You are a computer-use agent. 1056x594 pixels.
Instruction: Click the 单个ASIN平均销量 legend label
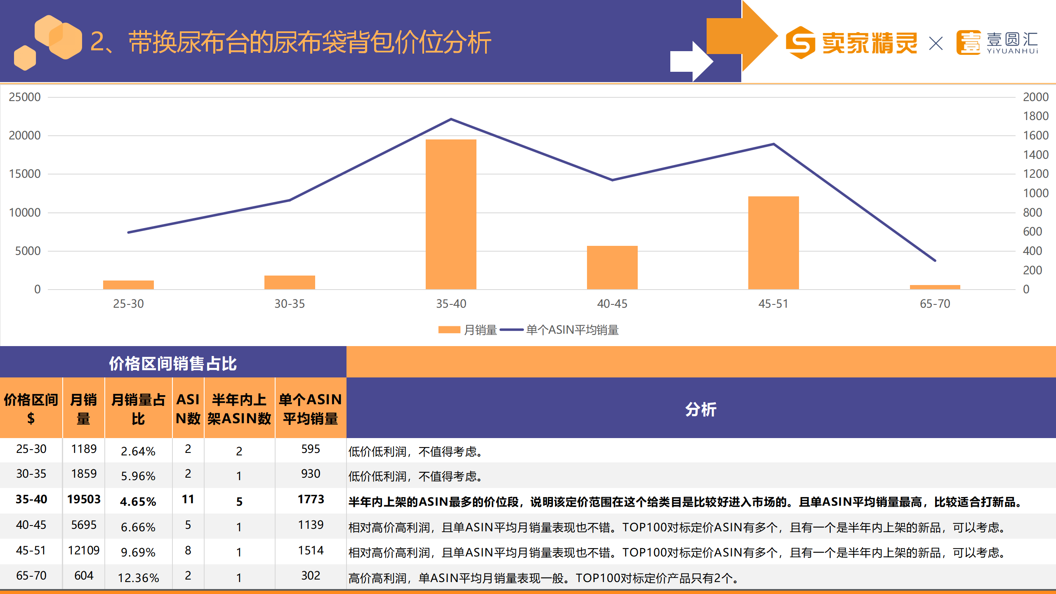572,330
